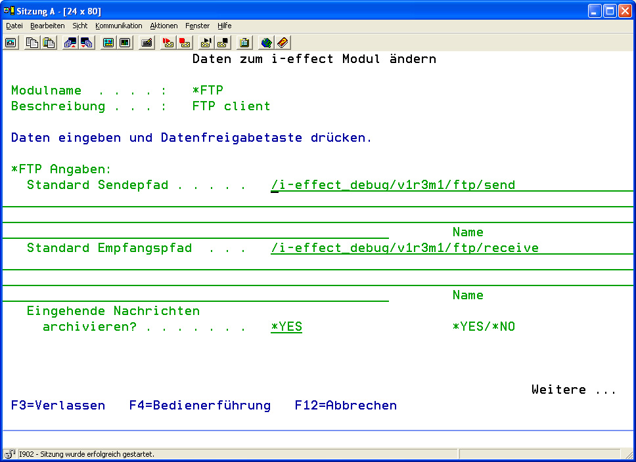
Task: Click the Standard Sendepfad input field
Action: tap(393, 185)
